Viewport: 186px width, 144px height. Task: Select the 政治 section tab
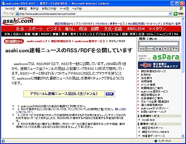coord(83,29)
